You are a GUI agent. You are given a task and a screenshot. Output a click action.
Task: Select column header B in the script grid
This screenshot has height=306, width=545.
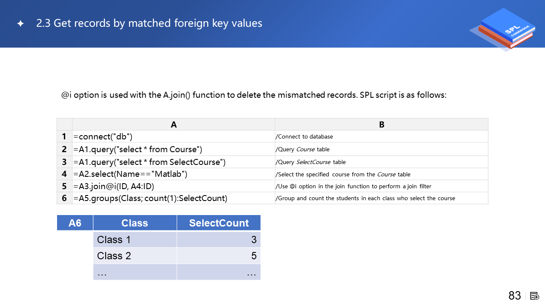point(381,125)
